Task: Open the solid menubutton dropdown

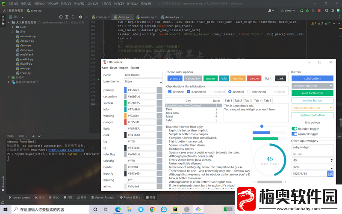Action: point(313,86)
